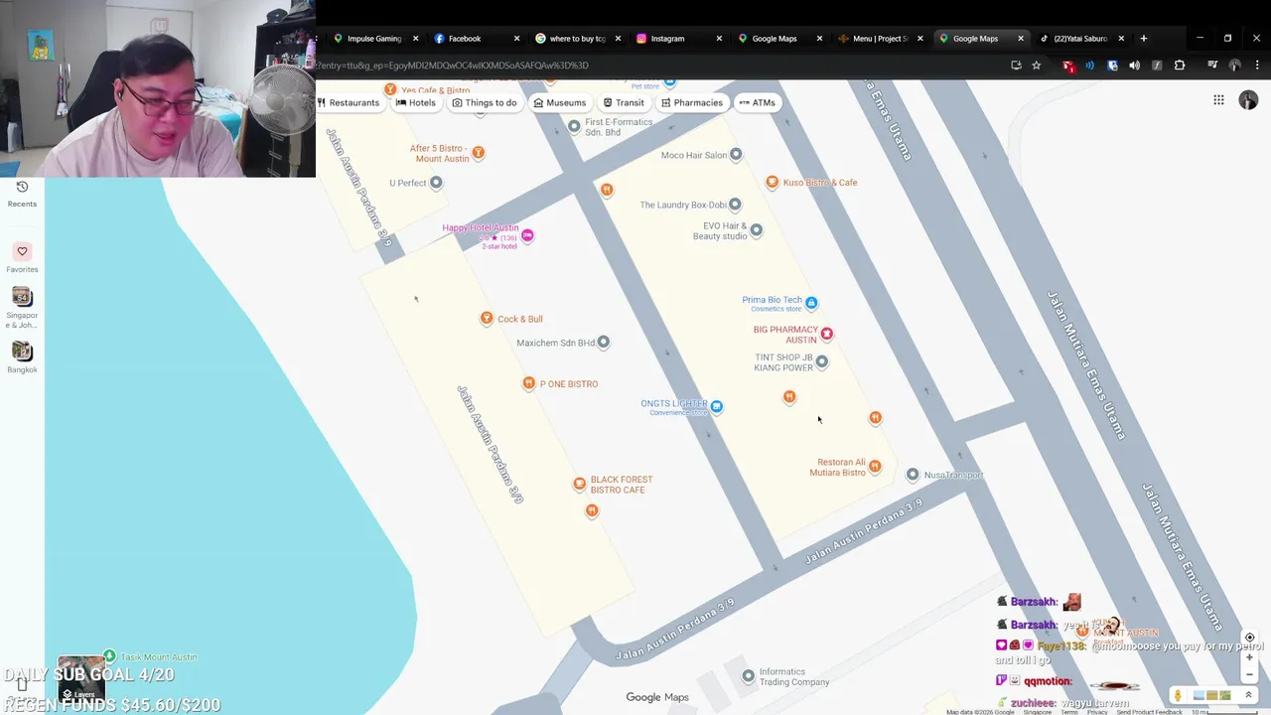
Task: Click the install app icon in address bar
Action: coord(1016,66)
